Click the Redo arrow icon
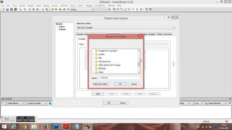 25,9
